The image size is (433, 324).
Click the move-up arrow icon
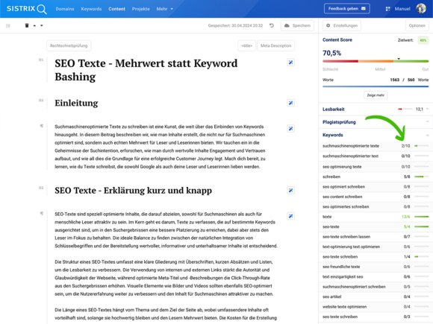[34, 25]
